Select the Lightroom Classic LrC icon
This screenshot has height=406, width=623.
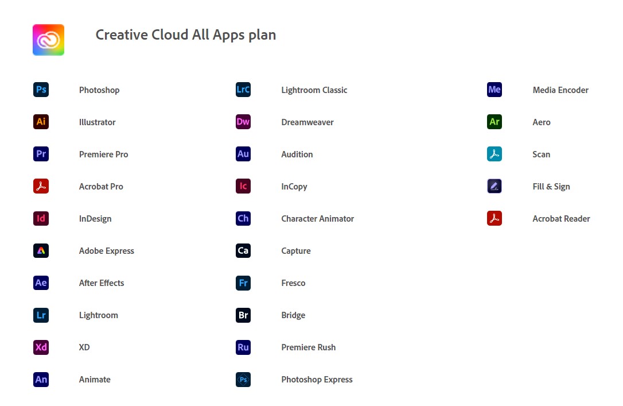(x=243, y=90)
